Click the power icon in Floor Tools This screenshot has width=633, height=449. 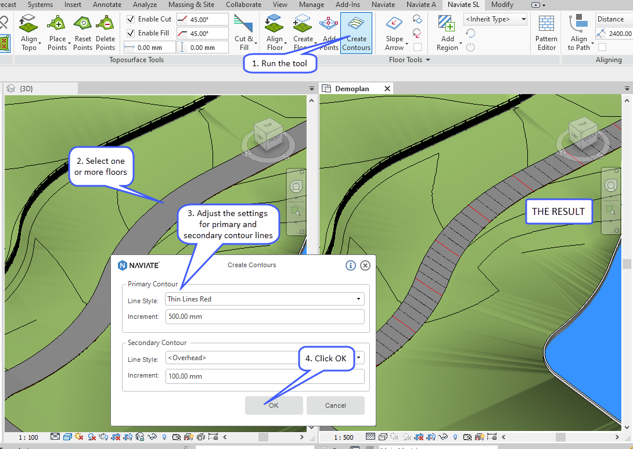click(x=470, y=47)
